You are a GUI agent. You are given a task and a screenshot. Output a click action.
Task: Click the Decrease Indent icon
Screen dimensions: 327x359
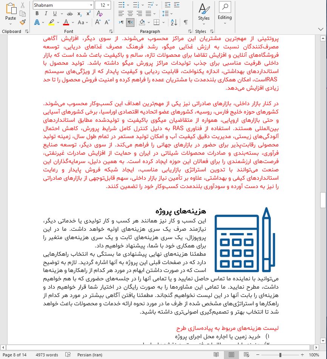(x=168, y=5)
